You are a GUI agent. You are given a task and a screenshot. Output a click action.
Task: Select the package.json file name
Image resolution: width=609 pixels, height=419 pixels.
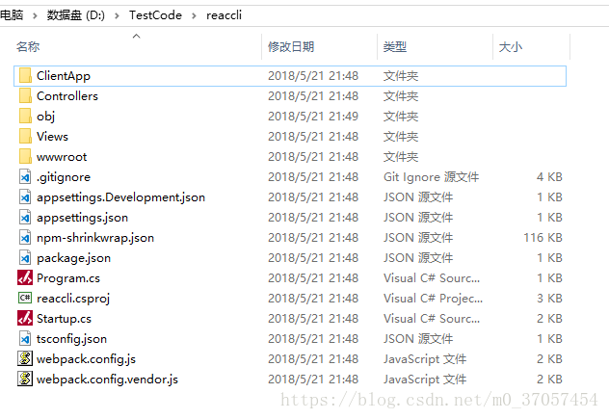pyautogui.click(x=74, y=258)
